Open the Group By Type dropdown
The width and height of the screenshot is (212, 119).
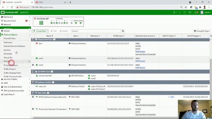pos(202,31)
